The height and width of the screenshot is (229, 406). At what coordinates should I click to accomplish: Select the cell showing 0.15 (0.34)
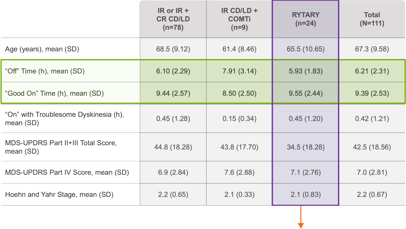point(239,118)
